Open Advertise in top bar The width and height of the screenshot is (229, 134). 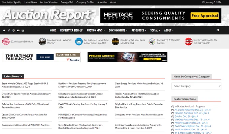pos(102,2)
